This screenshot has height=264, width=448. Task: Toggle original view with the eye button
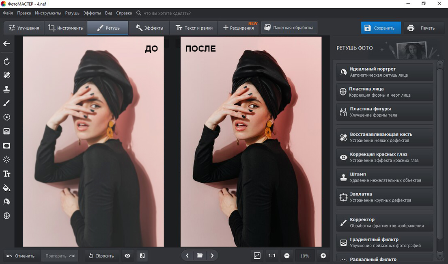[x=127, y=255]
